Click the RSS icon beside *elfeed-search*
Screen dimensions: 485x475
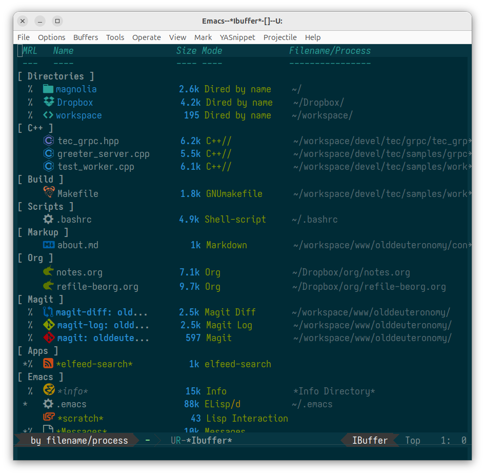(x=48, y=363)
